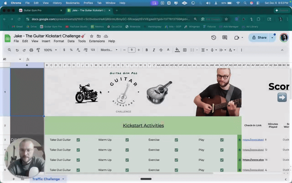Viewport: 292px width, 183px height.
Task: Open the comments panel
Action: pyautogui.click(x=225, y=37)
